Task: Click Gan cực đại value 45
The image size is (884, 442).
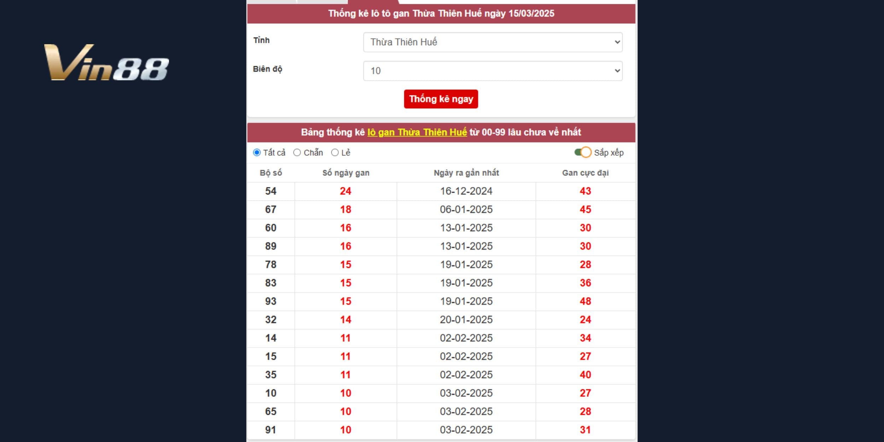Action: point(586,210)
